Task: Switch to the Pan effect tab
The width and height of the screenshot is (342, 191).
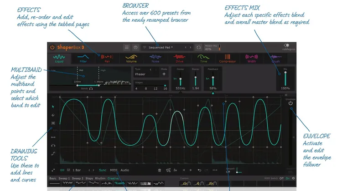Action: point(107,59)
